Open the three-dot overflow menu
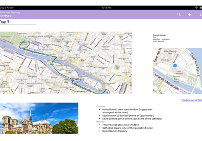The height and width of the screenshot is (141, 202). tap(200, 14)
